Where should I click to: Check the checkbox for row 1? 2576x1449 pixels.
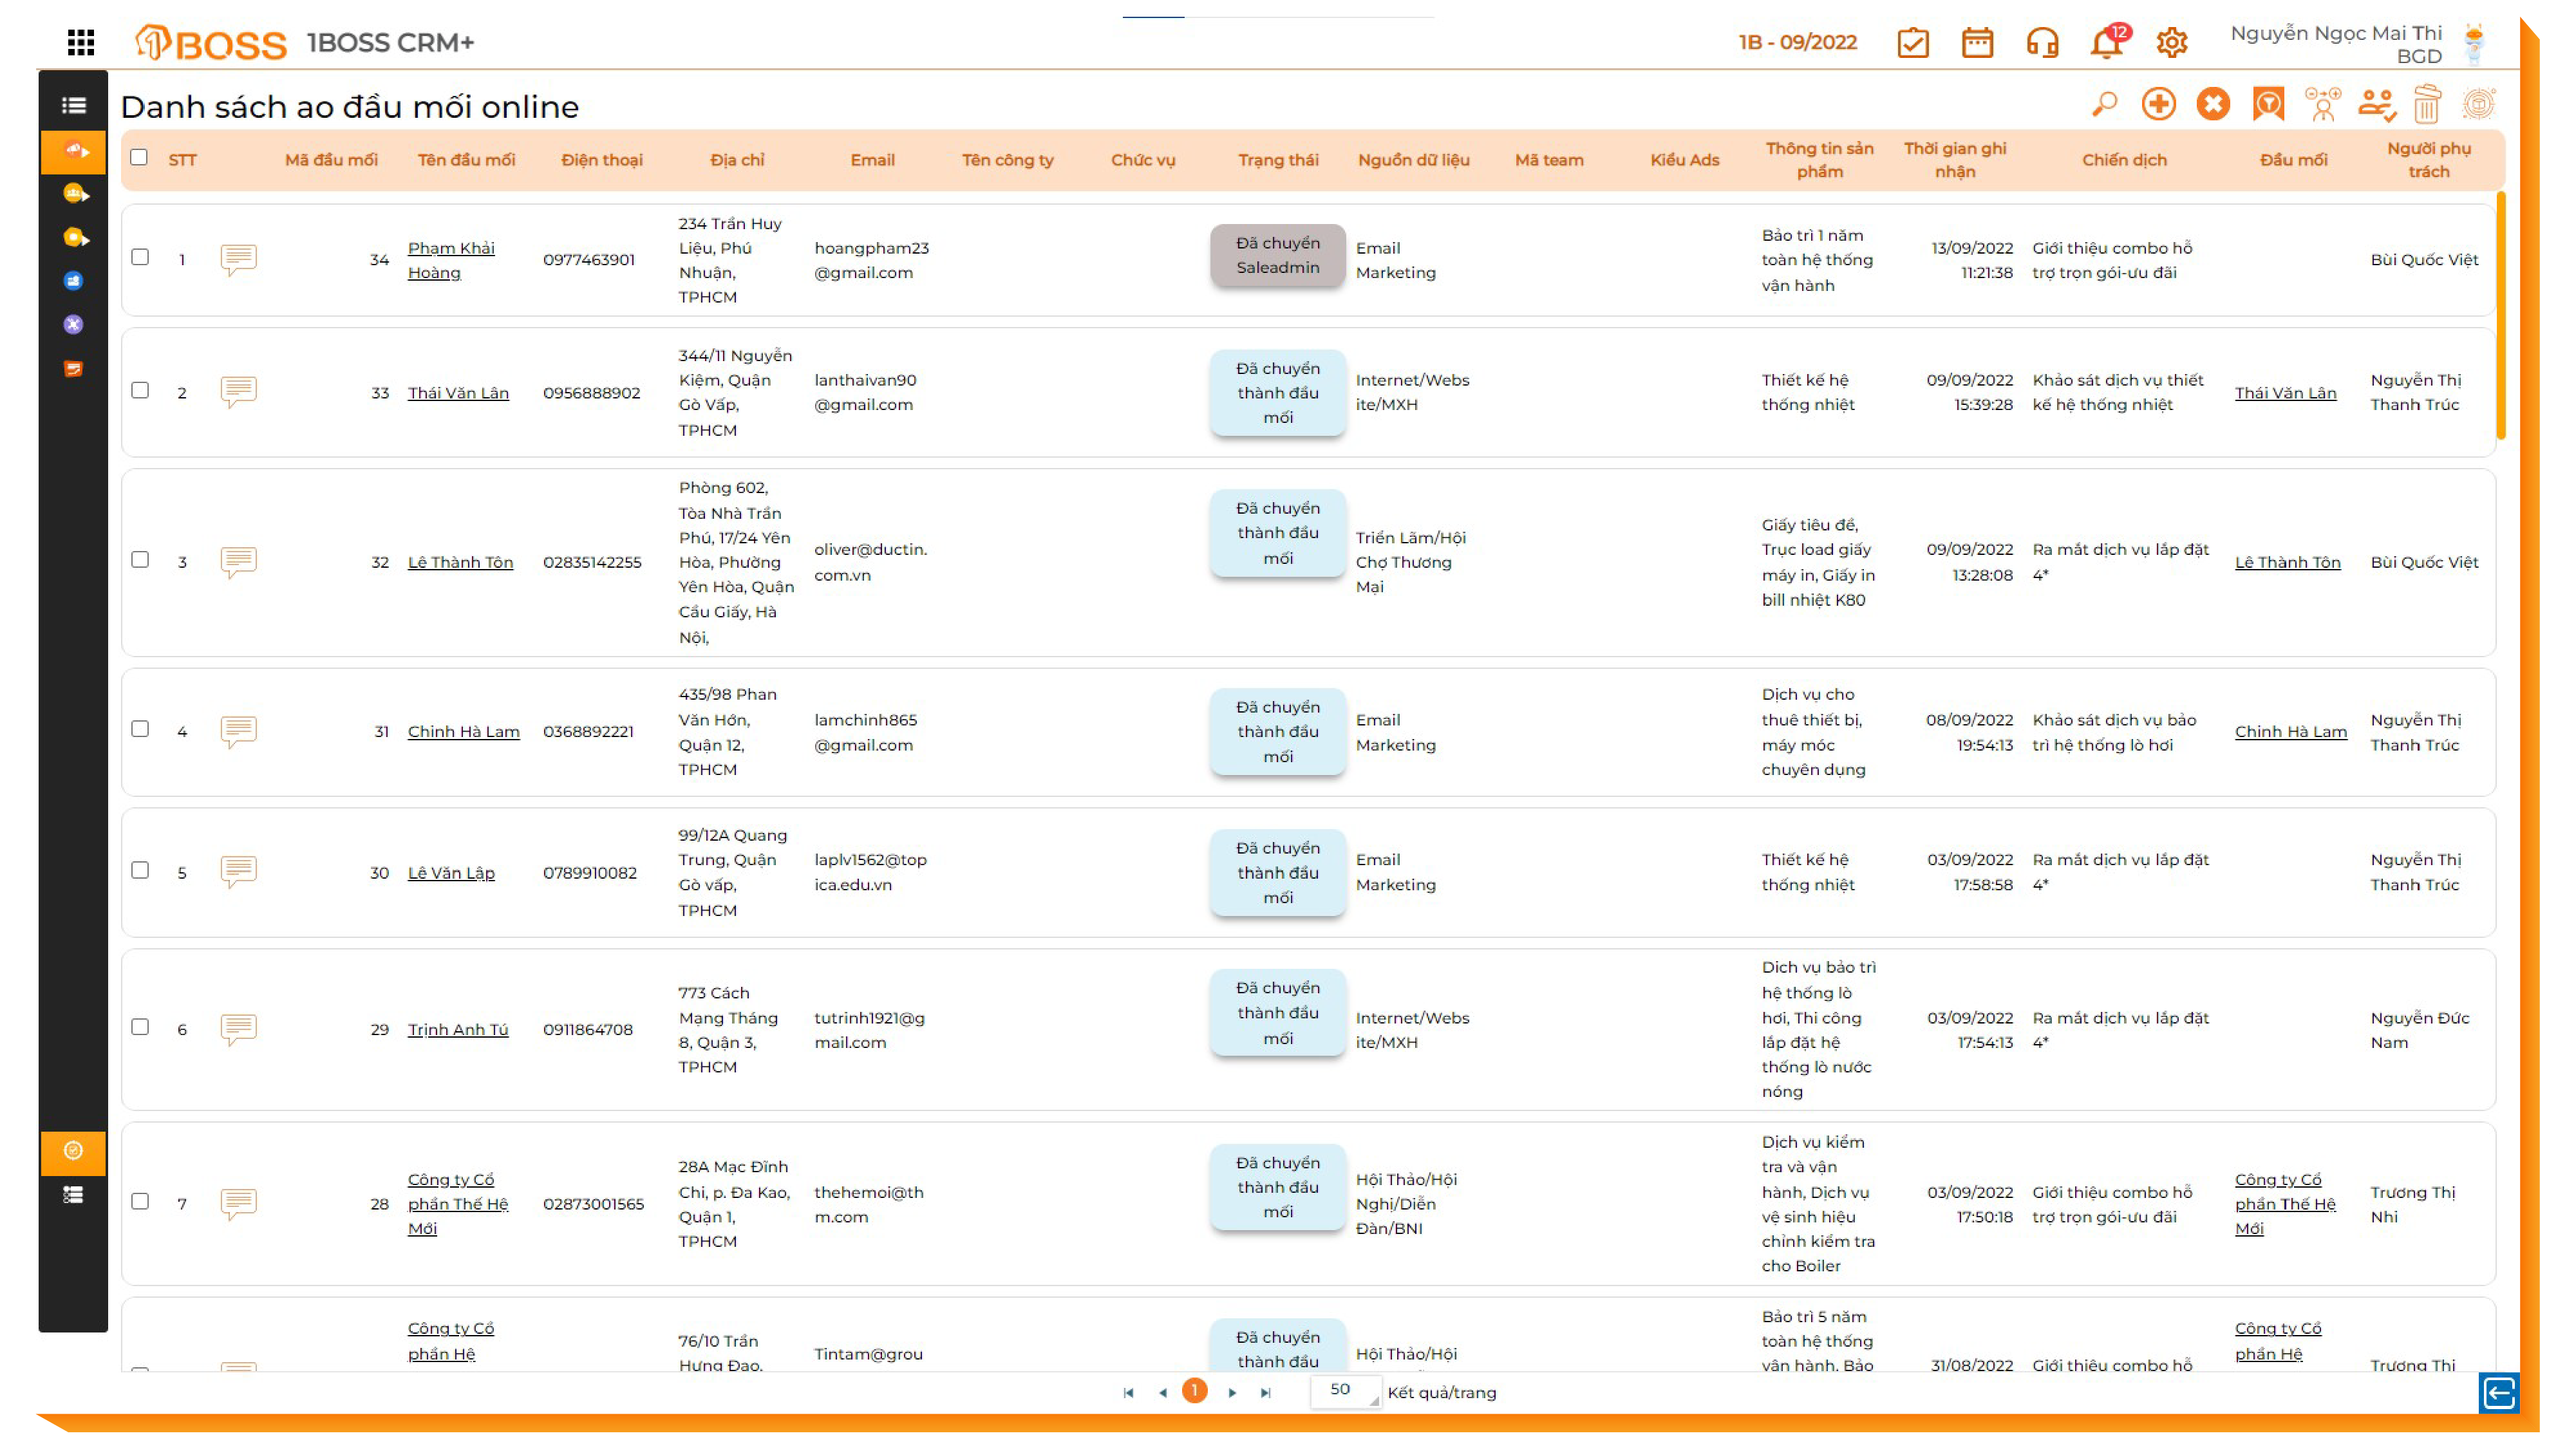click(140, 257)
